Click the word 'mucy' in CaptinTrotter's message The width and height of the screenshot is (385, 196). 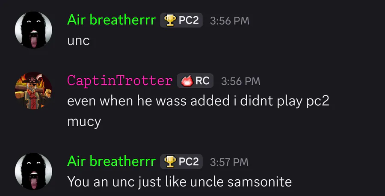pyautogui.click(x=84, y=121)
